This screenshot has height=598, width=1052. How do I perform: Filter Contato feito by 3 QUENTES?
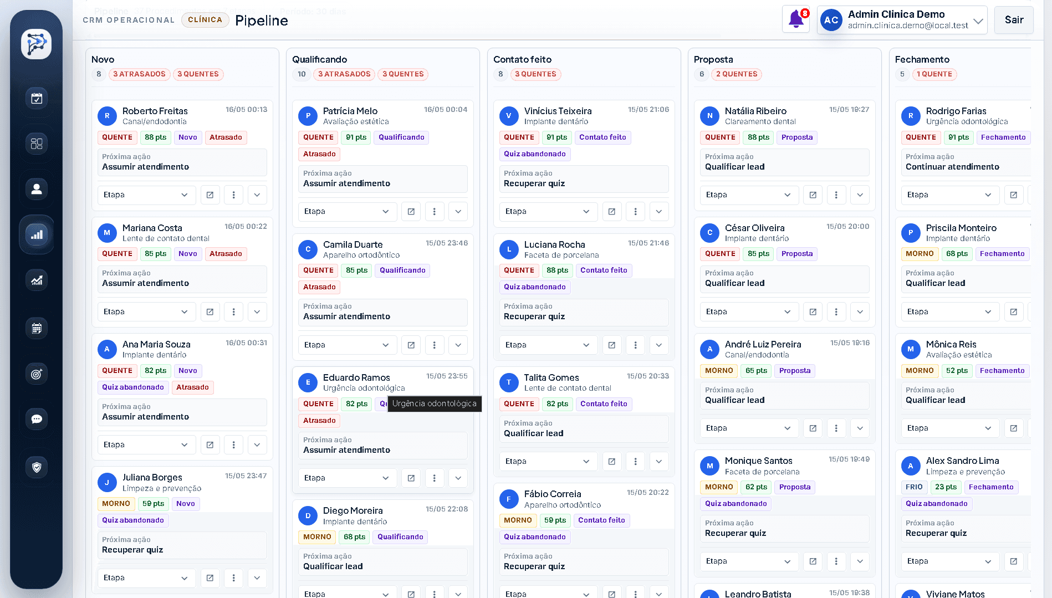[535, 74]
